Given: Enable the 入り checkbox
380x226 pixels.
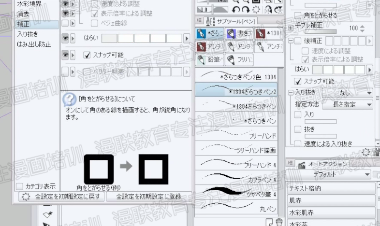Looking at the screenshot, I should [x=297, y=114].
